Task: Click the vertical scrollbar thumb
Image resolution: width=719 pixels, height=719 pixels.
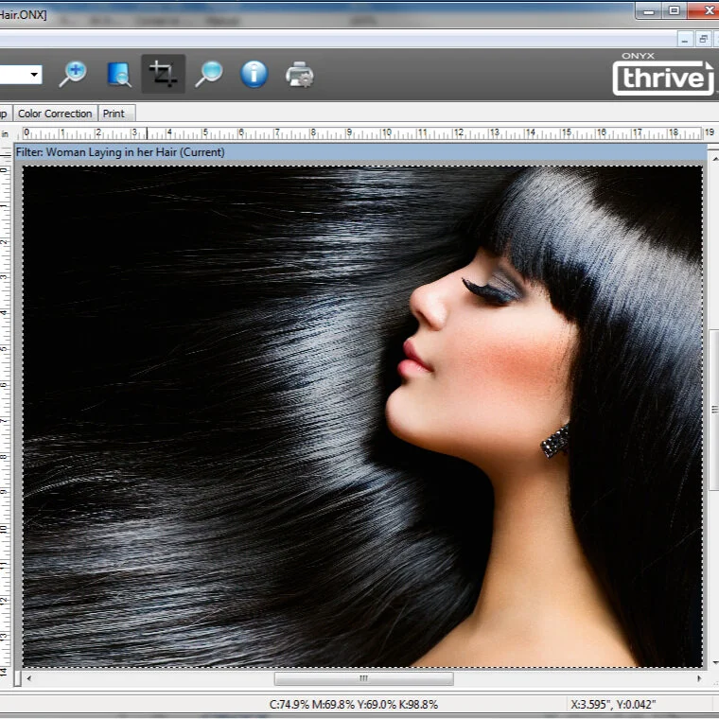Action: pyautogui.click(x=714, y=410)
